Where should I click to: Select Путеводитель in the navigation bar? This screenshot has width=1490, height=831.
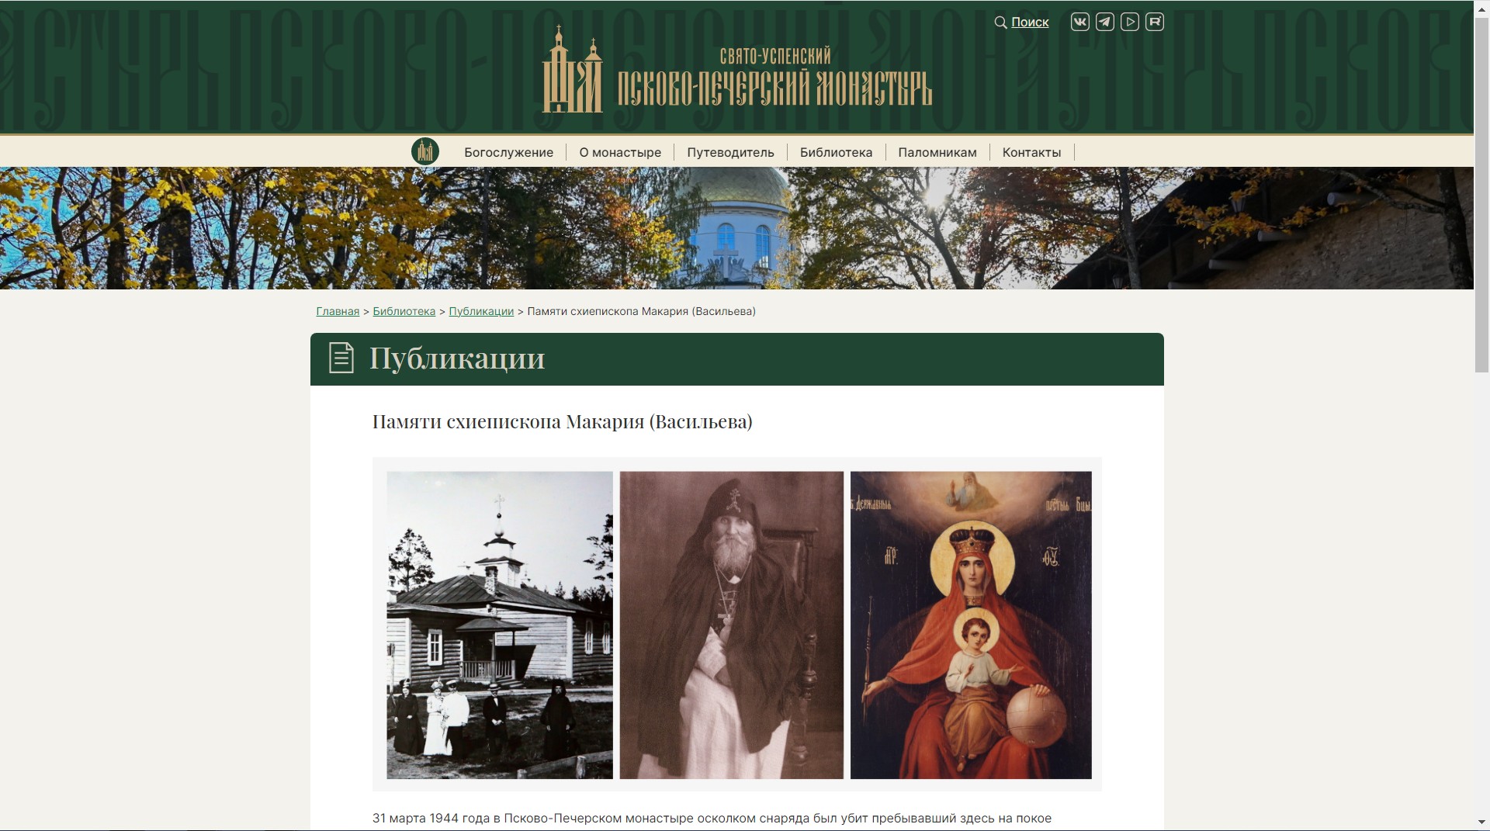click(730, 152)
